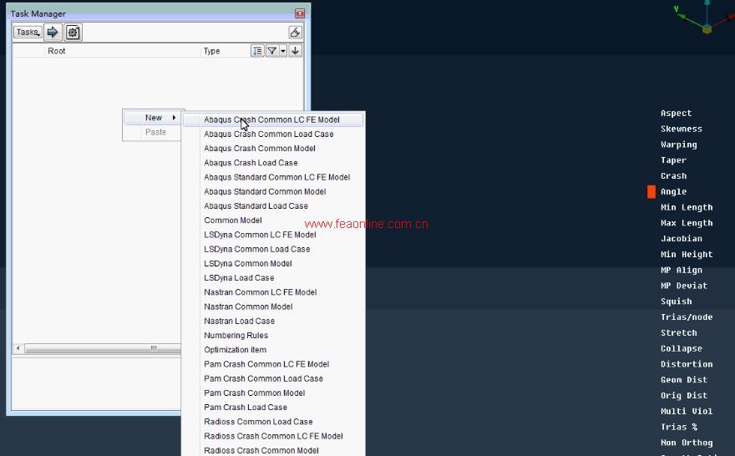
Task: Click the blue right-arrow run icon
Action: (53, 33)
